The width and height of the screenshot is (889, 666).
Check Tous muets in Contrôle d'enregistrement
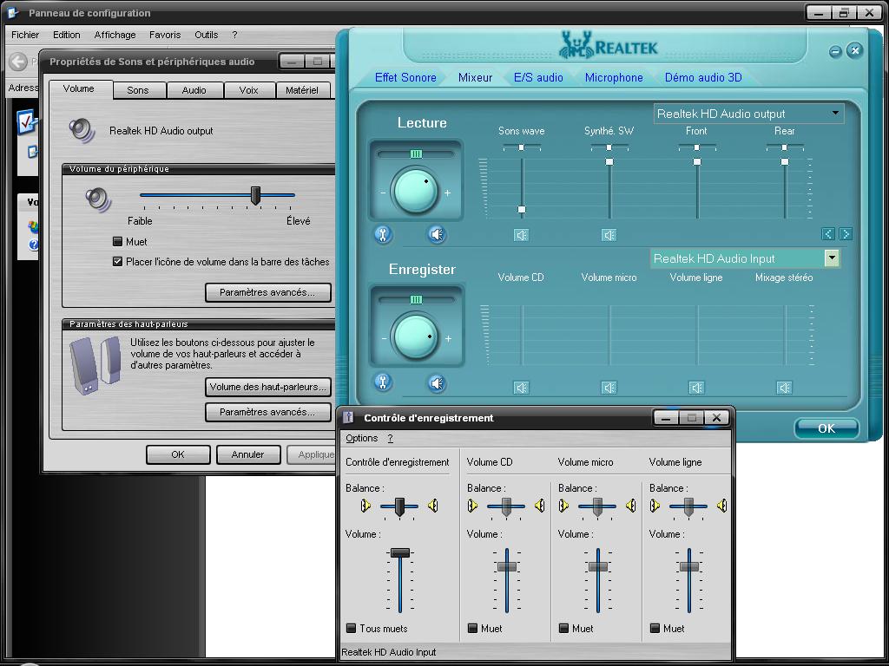pyautogui.click(x=351, y=628)
